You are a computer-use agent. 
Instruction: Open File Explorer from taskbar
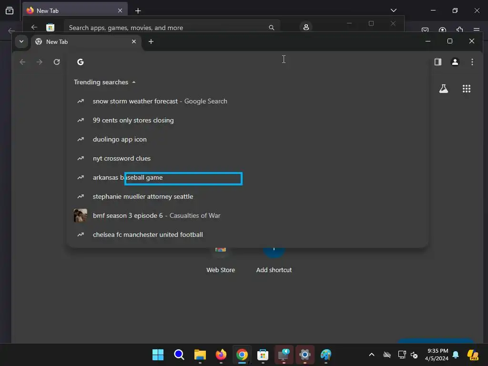click(x=200, y=355)
